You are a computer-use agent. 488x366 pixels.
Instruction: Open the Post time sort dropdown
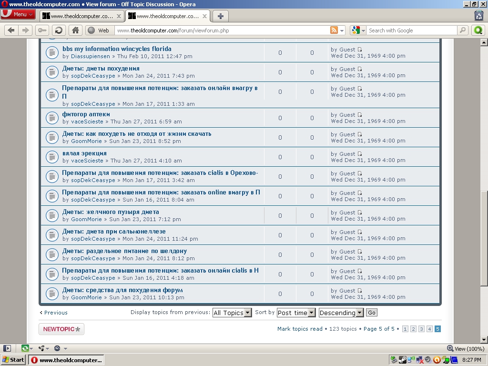(296, 313)
